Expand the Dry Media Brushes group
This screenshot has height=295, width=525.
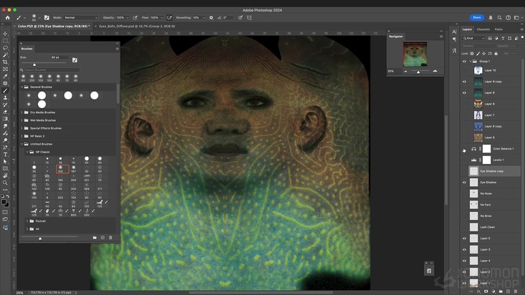point(22,112)
